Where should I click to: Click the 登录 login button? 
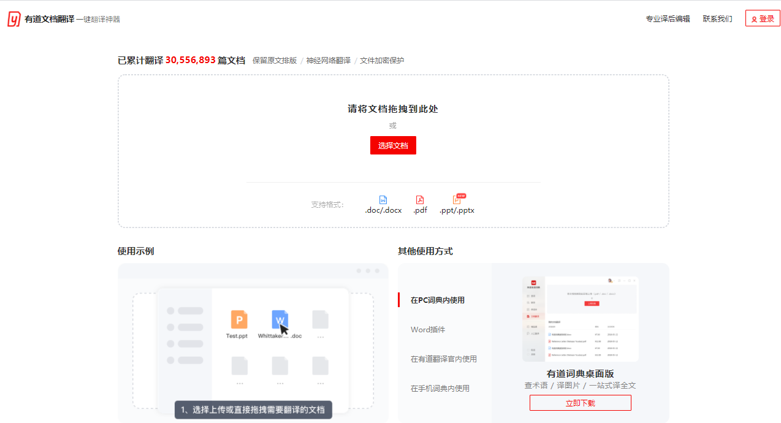[x=762, y=18]
